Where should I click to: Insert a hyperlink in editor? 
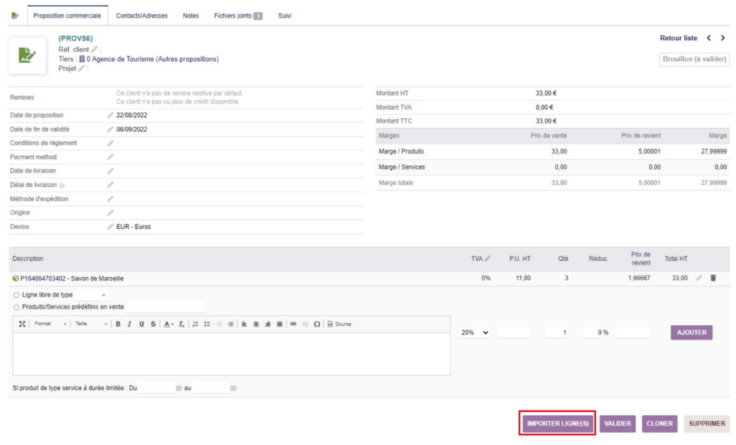click(294, 324)
